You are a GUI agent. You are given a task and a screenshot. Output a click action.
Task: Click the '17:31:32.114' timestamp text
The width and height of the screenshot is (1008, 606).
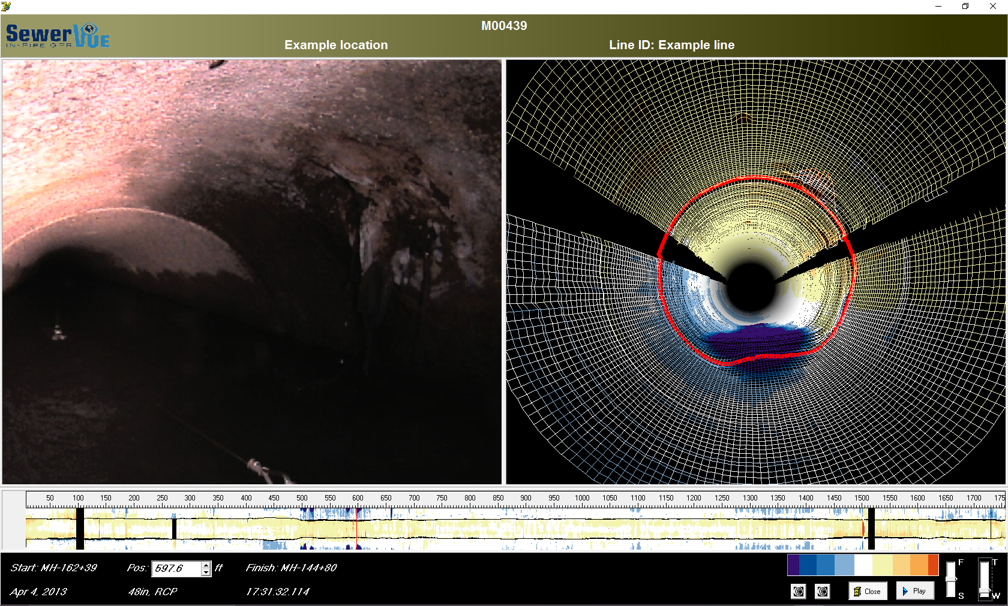click(278, 592)
